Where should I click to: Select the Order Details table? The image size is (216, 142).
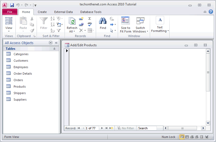pyautogui.click(x=31, y=74)
